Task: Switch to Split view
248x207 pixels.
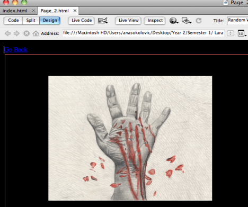Action: [x=31, y=21]
